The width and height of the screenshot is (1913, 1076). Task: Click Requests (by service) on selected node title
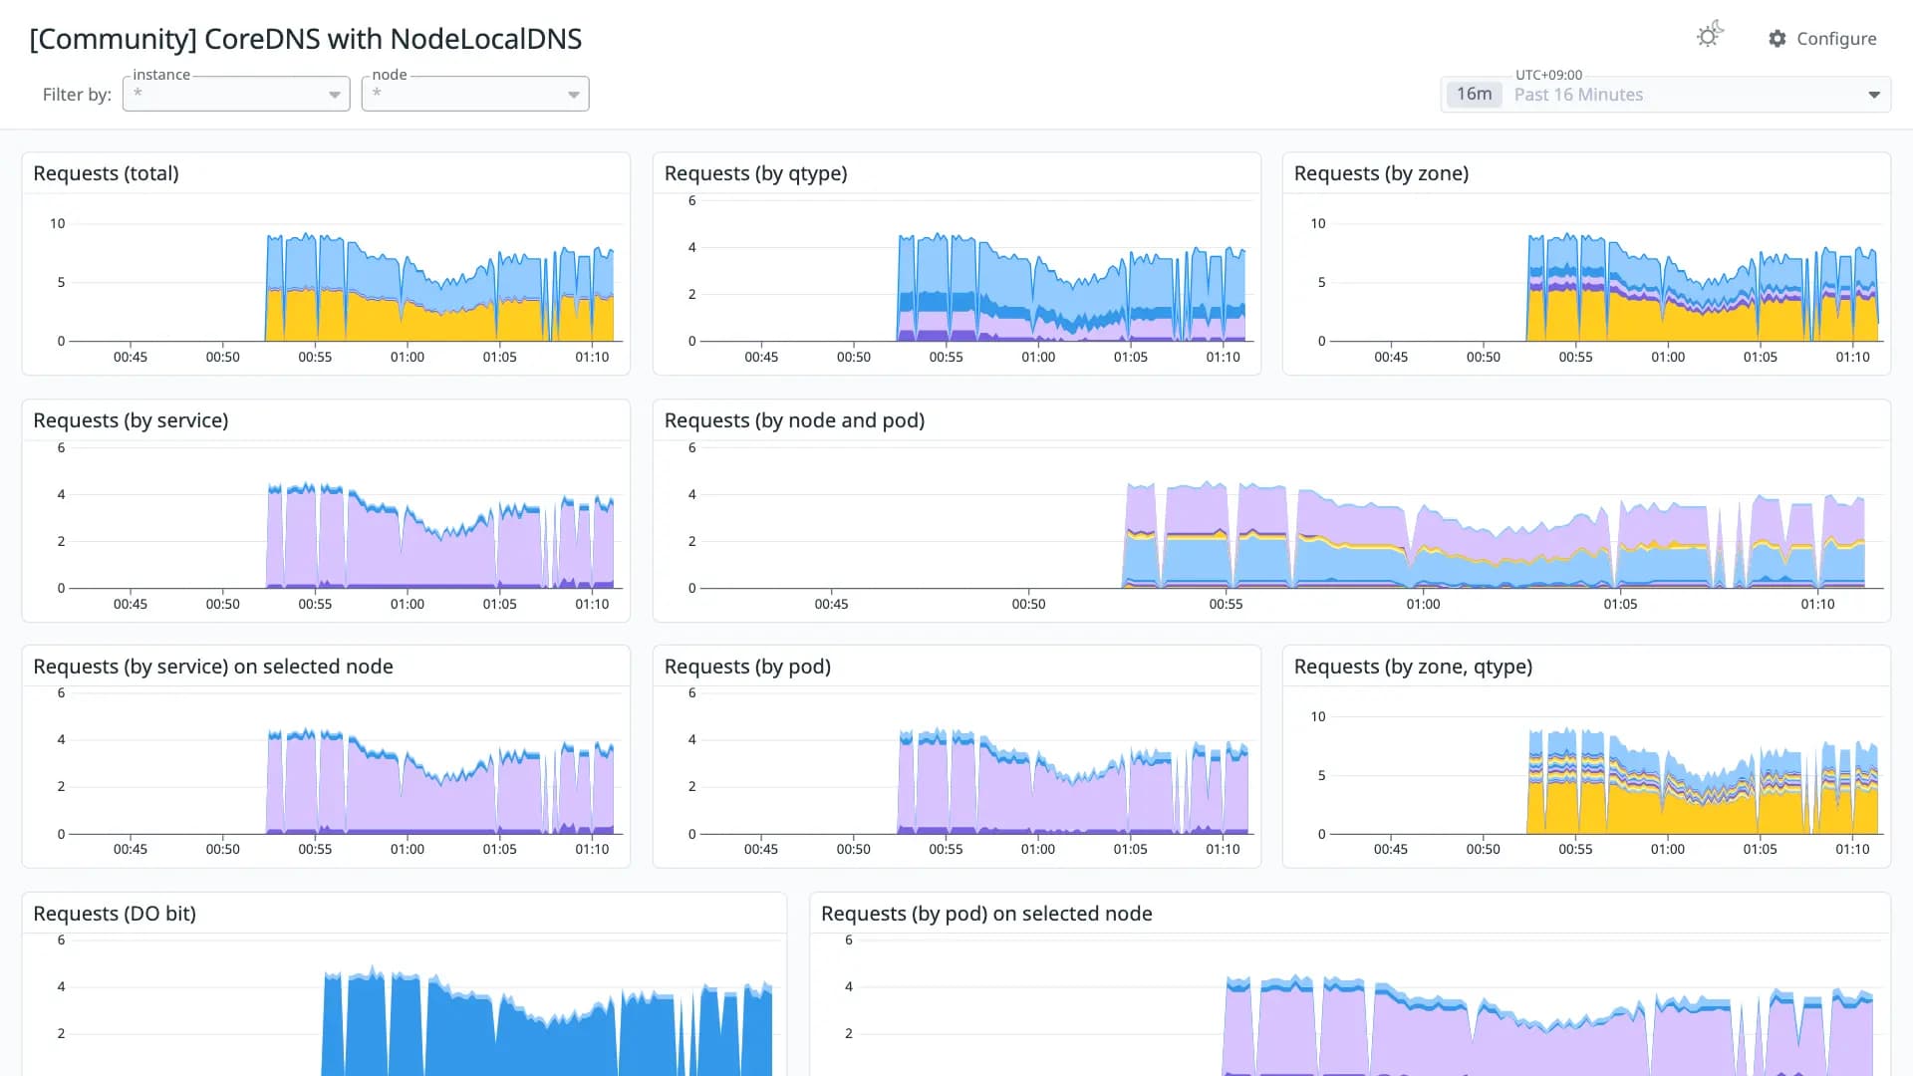[x=213, y=667]
